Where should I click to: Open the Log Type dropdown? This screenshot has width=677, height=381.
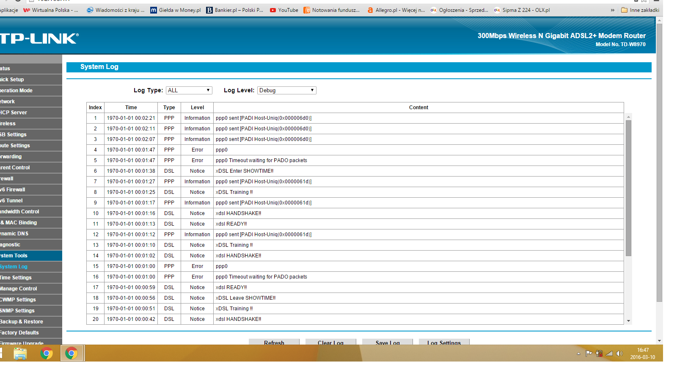[x=189, y=90]
